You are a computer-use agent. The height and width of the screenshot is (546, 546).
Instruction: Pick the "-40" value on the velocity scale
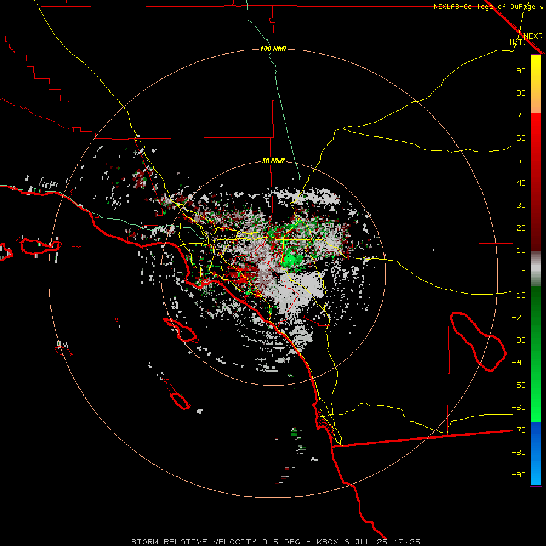point(519,363)
